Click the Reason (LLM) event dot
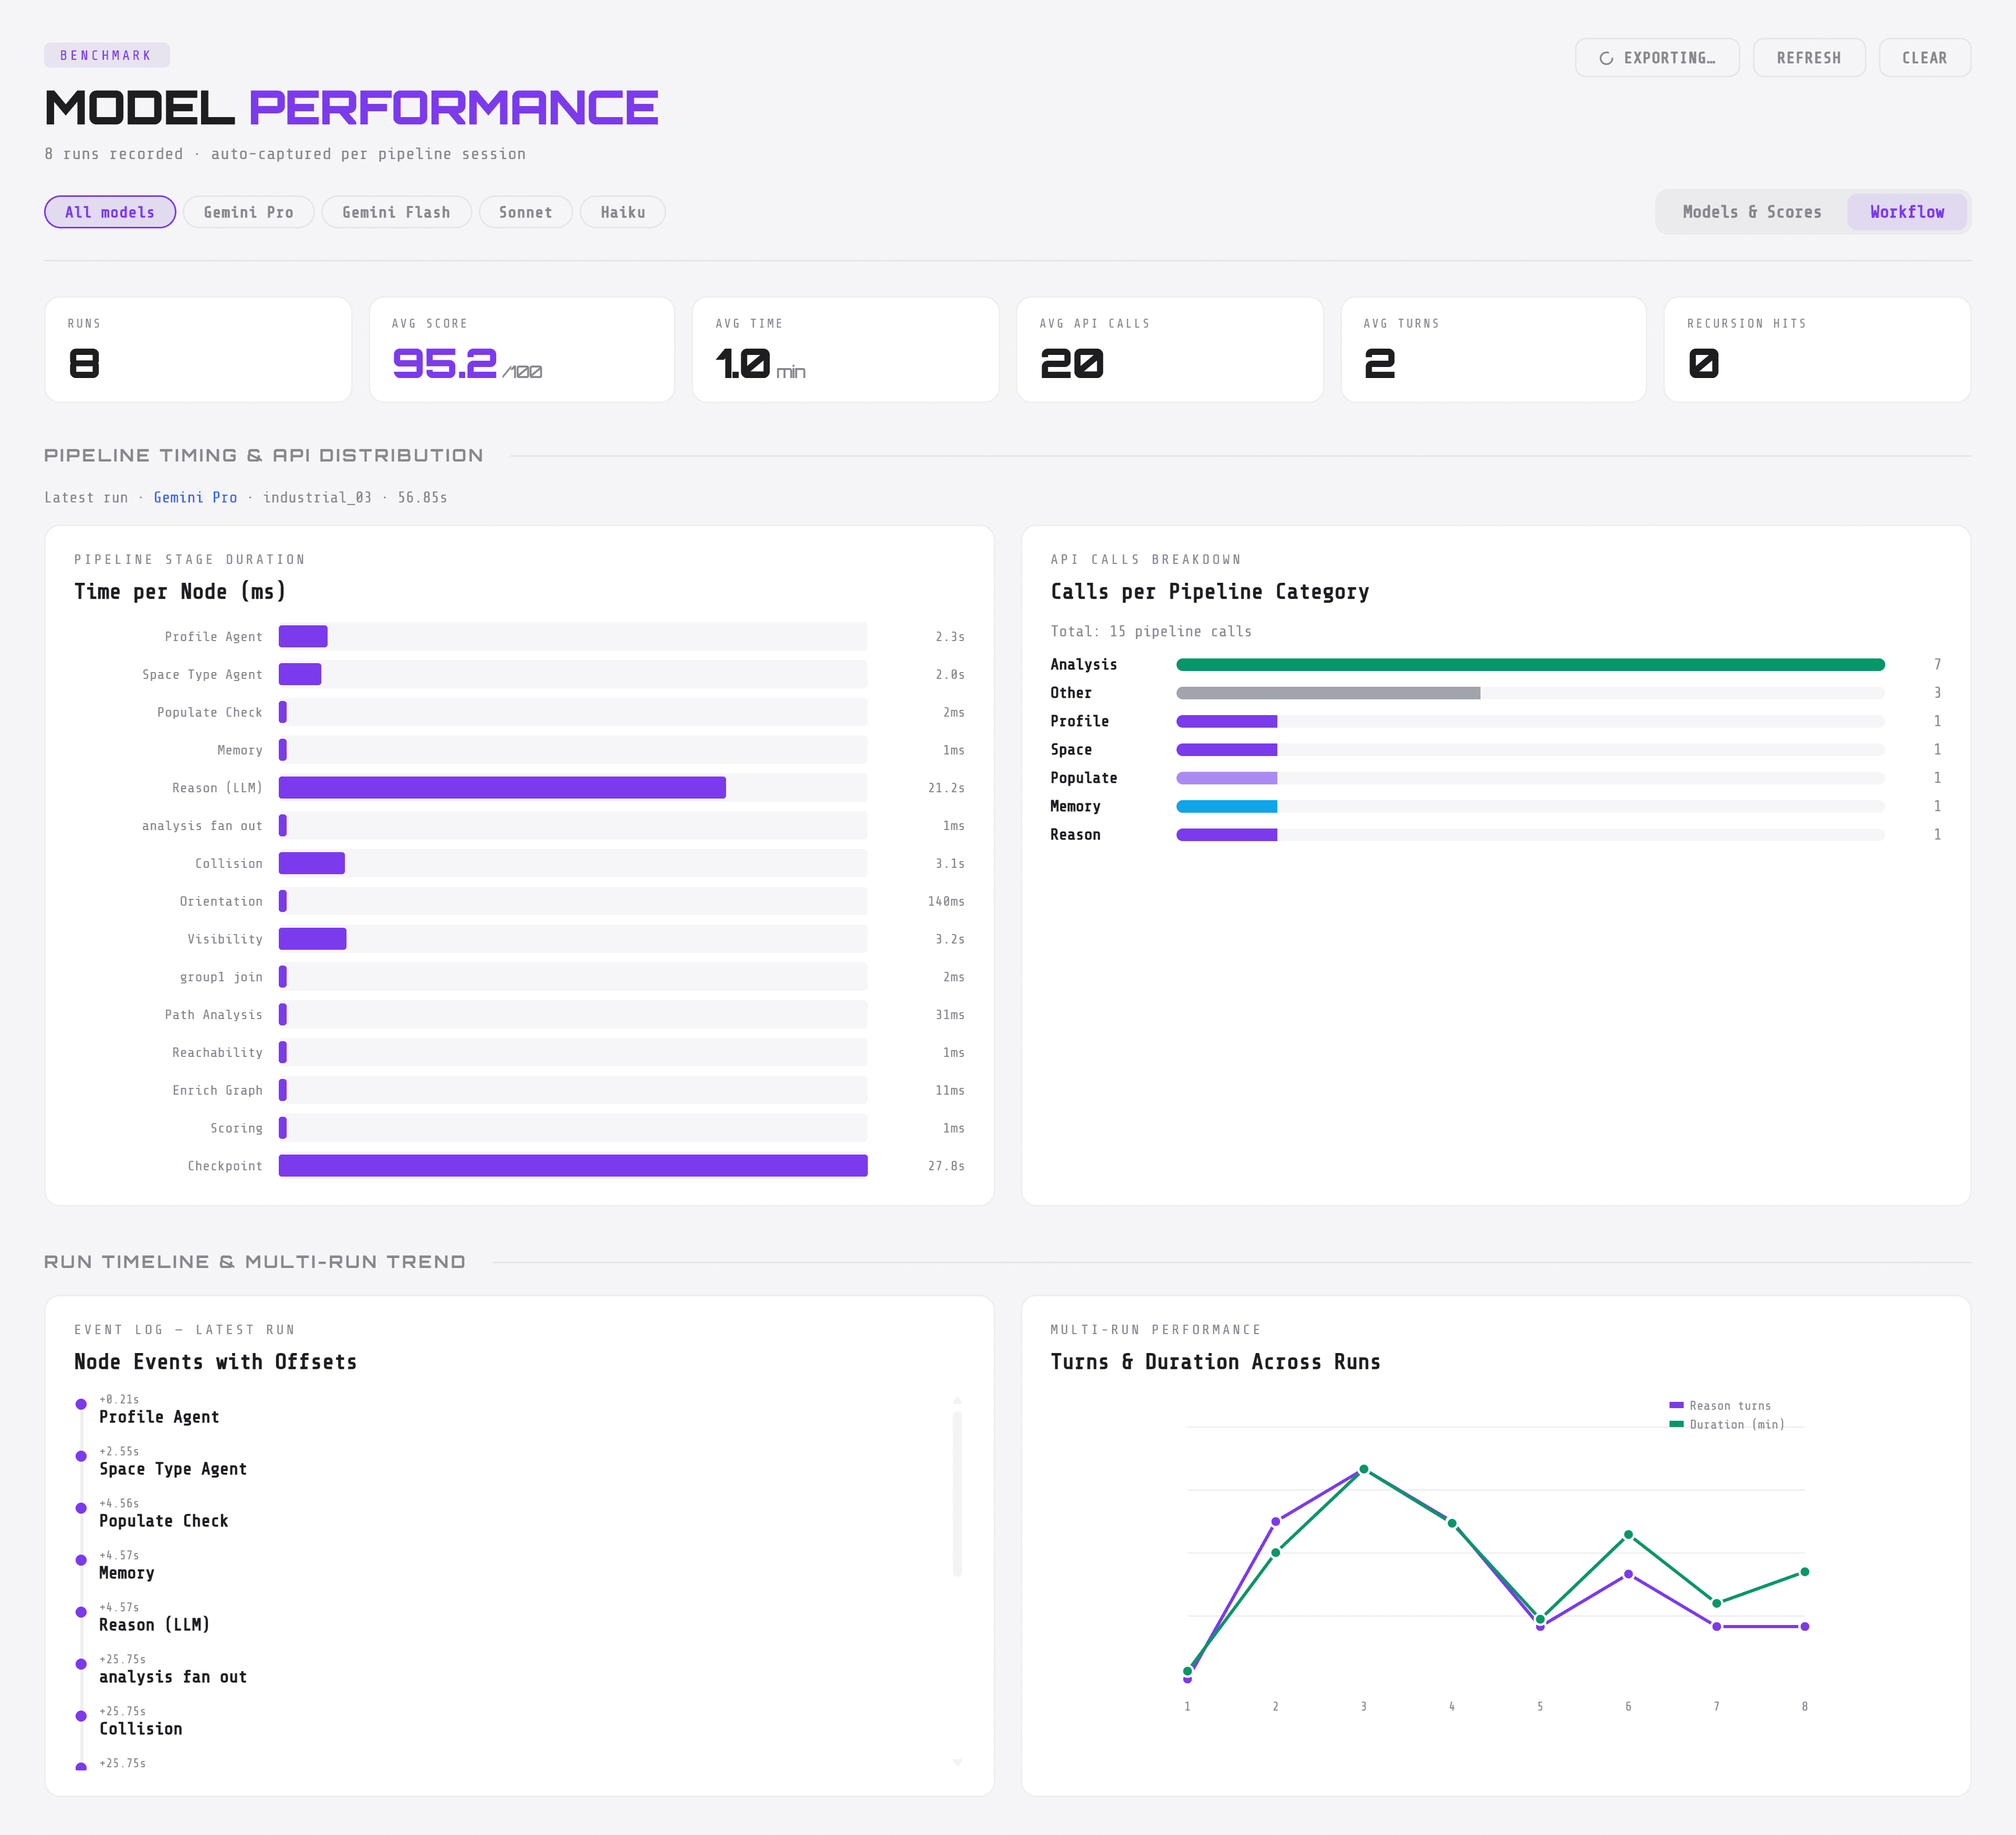 click(x=81, y=1612)
